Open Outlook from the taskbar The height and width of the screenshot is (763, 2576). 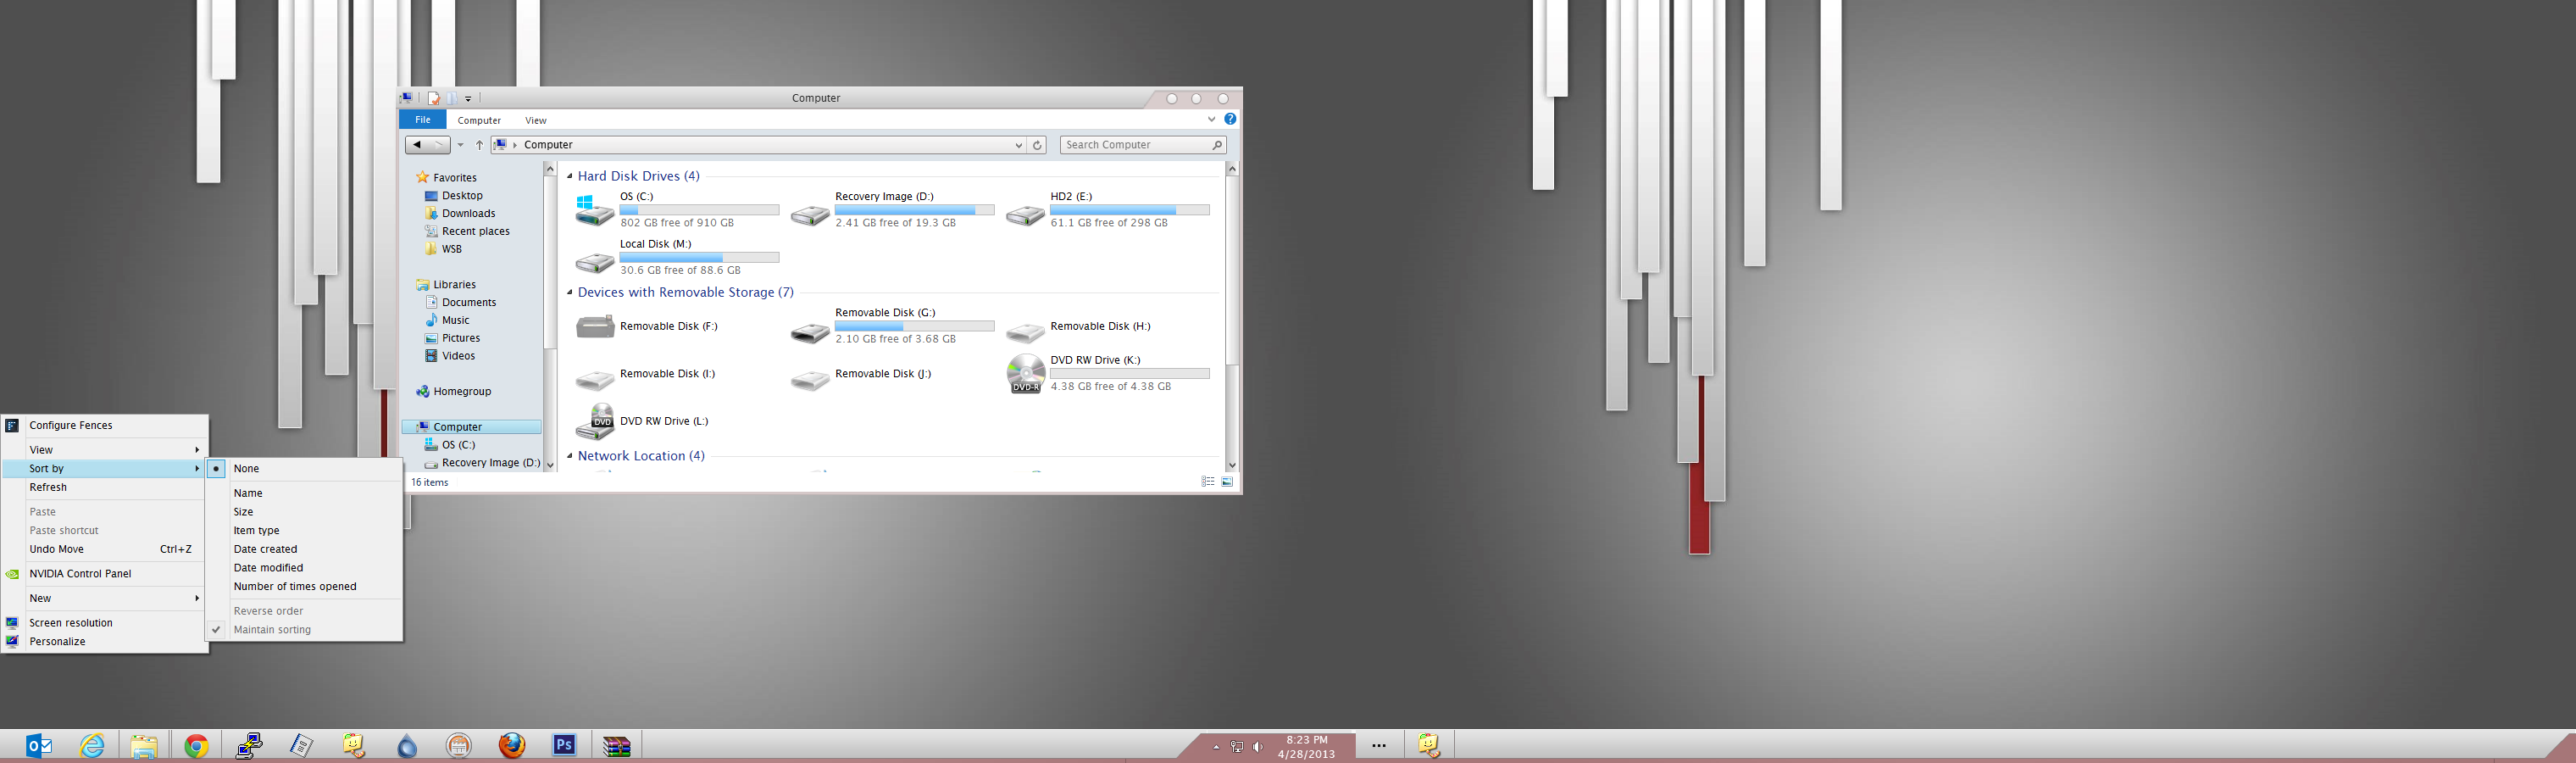[x=40, y=745]
